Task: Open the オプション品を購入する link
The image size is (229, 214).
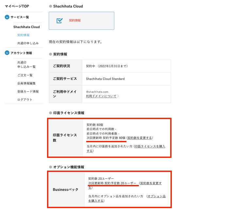Action: (x=127, y=198)
